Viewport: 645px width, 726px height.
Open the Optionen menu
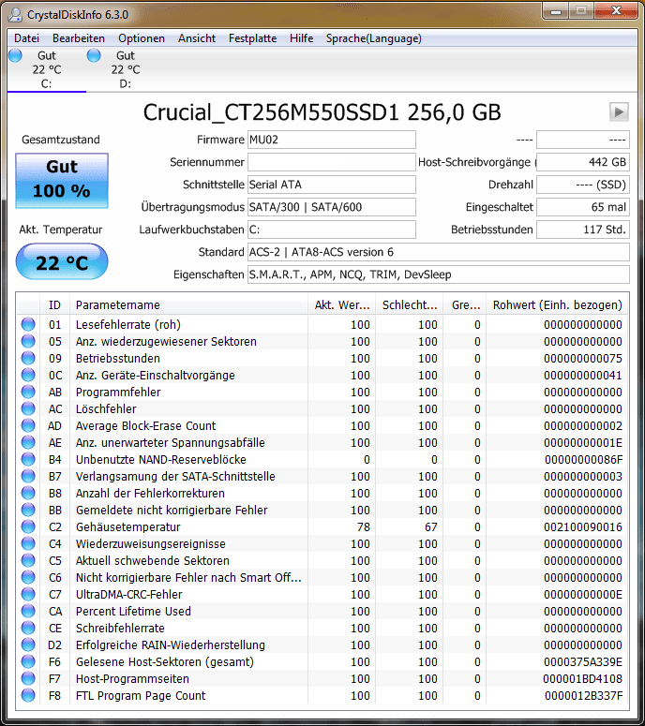click(142, 38)
